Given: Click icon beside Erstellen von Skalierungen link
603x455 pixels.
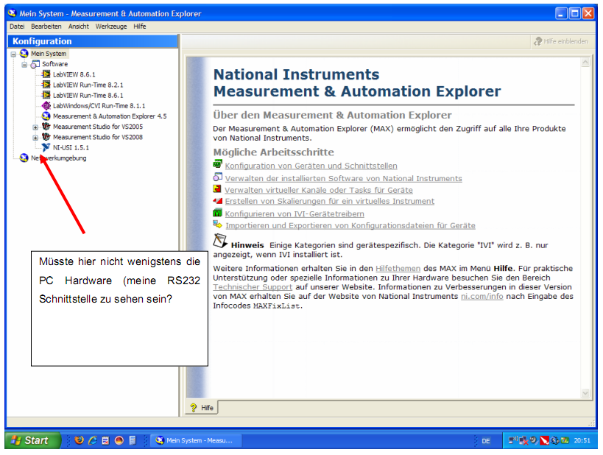Looking at the screenshot, I should click(218, 201).
